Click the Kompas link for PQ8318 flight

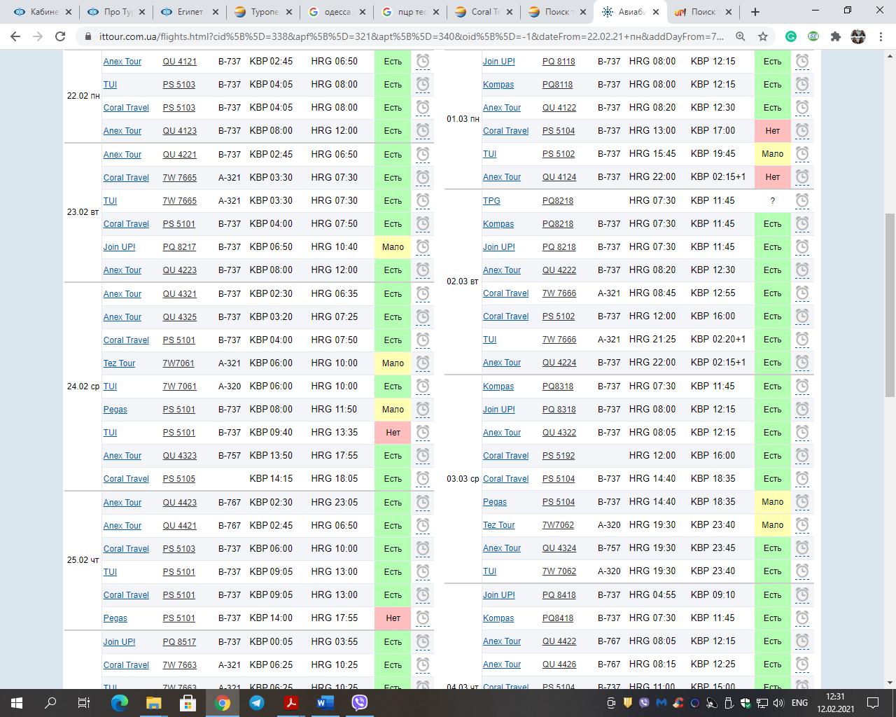pyautogui.click(x=498, y=387)
